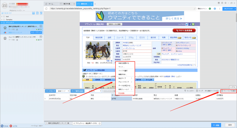Click the robot icon of the ランキング task
The width and height of the screenshot is (237, 128).
(x=5, y=28)
